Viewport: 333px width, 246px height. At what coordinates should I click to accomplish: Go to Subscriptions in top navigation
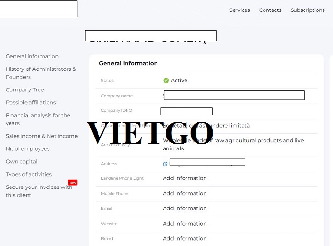tap(307, 10)
